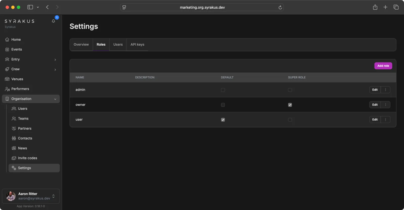Collapse the Organisation sidebar section
404x210 pixels.
[x=55, y=99]
